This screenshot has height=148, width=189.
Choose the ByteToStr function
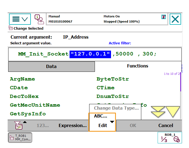point(113,79)
